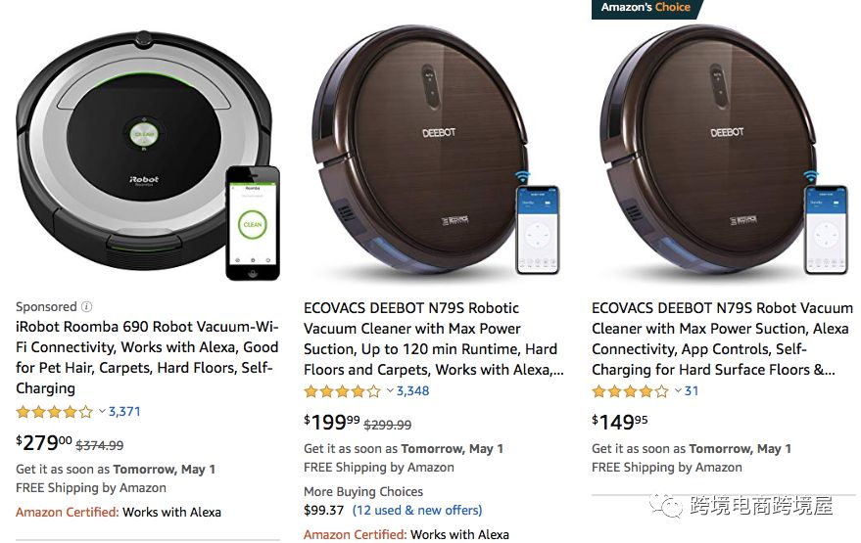Viewport: 861px width, 543px height.
Task: Click the Sponsored info icon
Action: pos(87,306)
